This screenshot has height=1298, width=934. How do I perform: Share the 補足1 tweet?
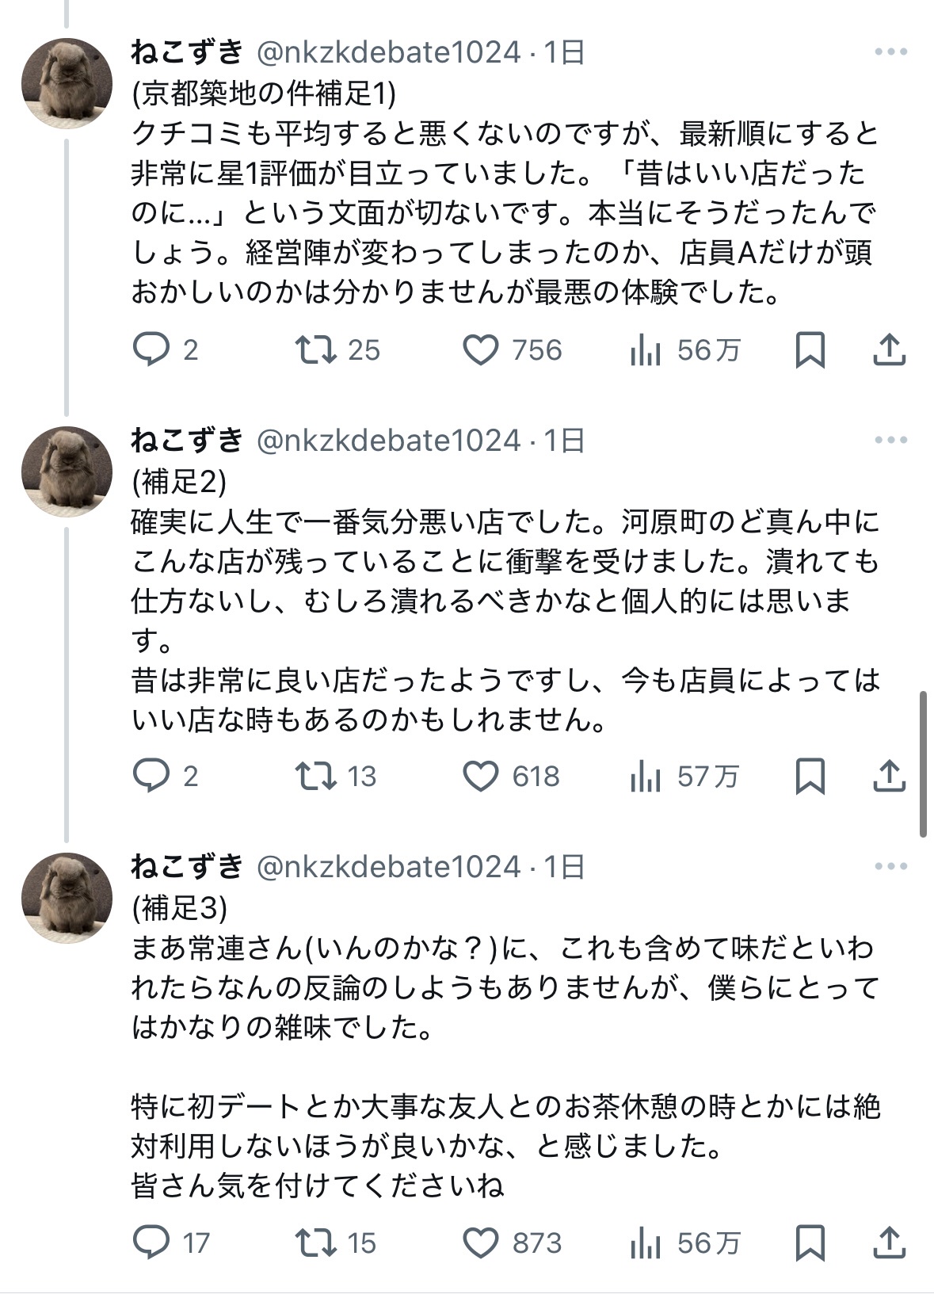coord(889,349)
